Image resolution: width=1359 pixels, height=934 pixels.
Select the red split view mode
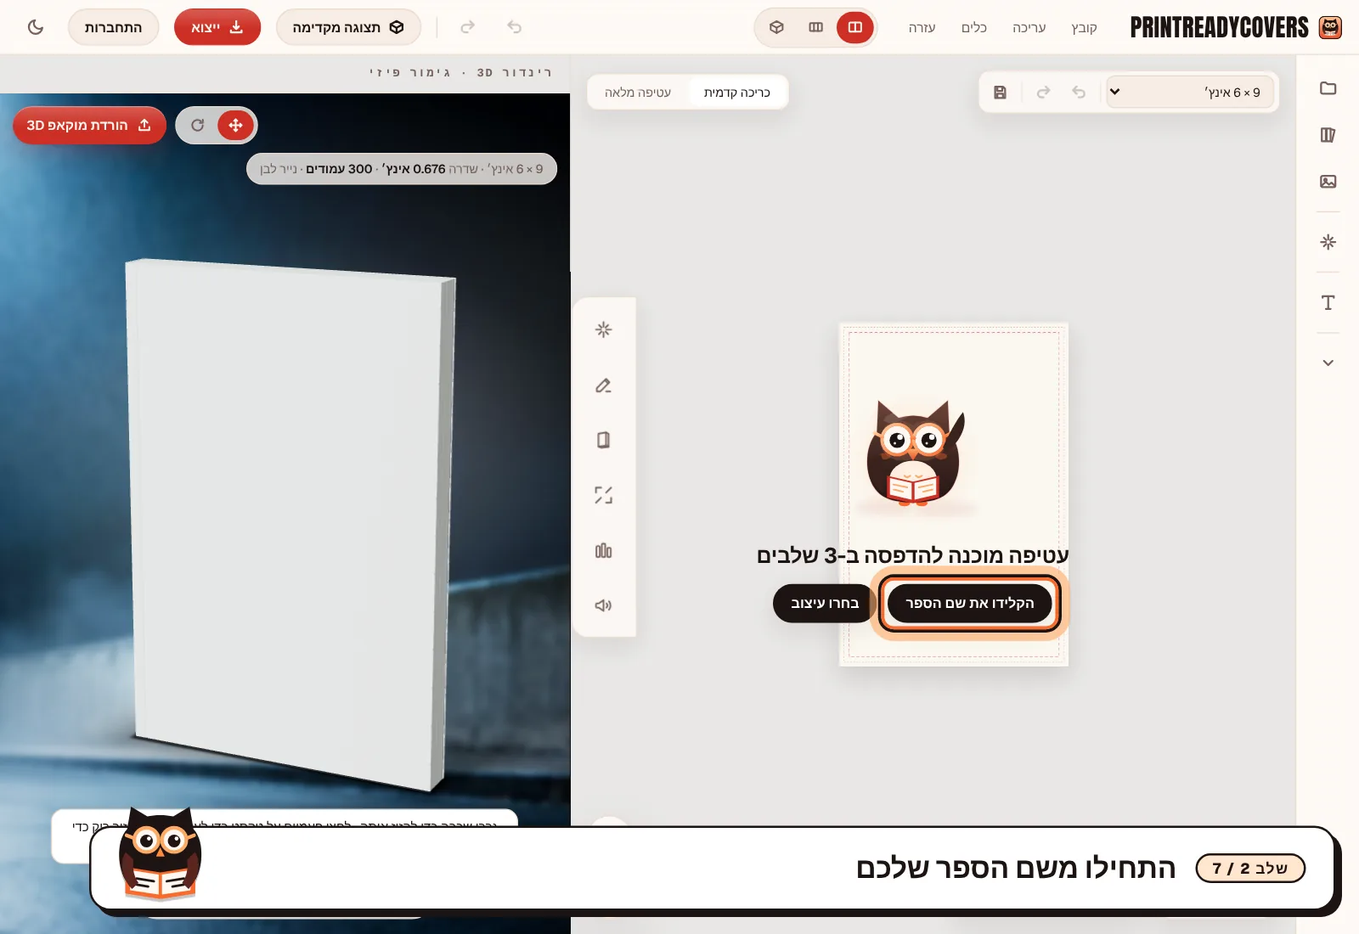tap(854, 27)
